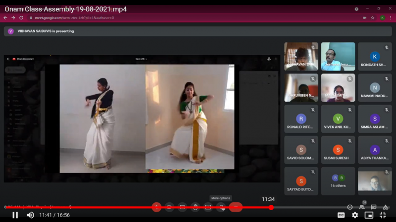
Task: Select the SAVIO SOLOM participant tile
Action: pyautogui.click(x=301, y=150)
